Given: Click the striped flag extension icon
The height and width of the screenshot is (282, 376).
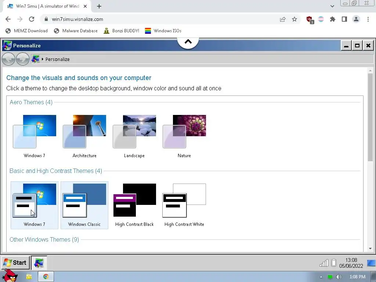Looking at the screenshot, I should (x=321, y=19).
